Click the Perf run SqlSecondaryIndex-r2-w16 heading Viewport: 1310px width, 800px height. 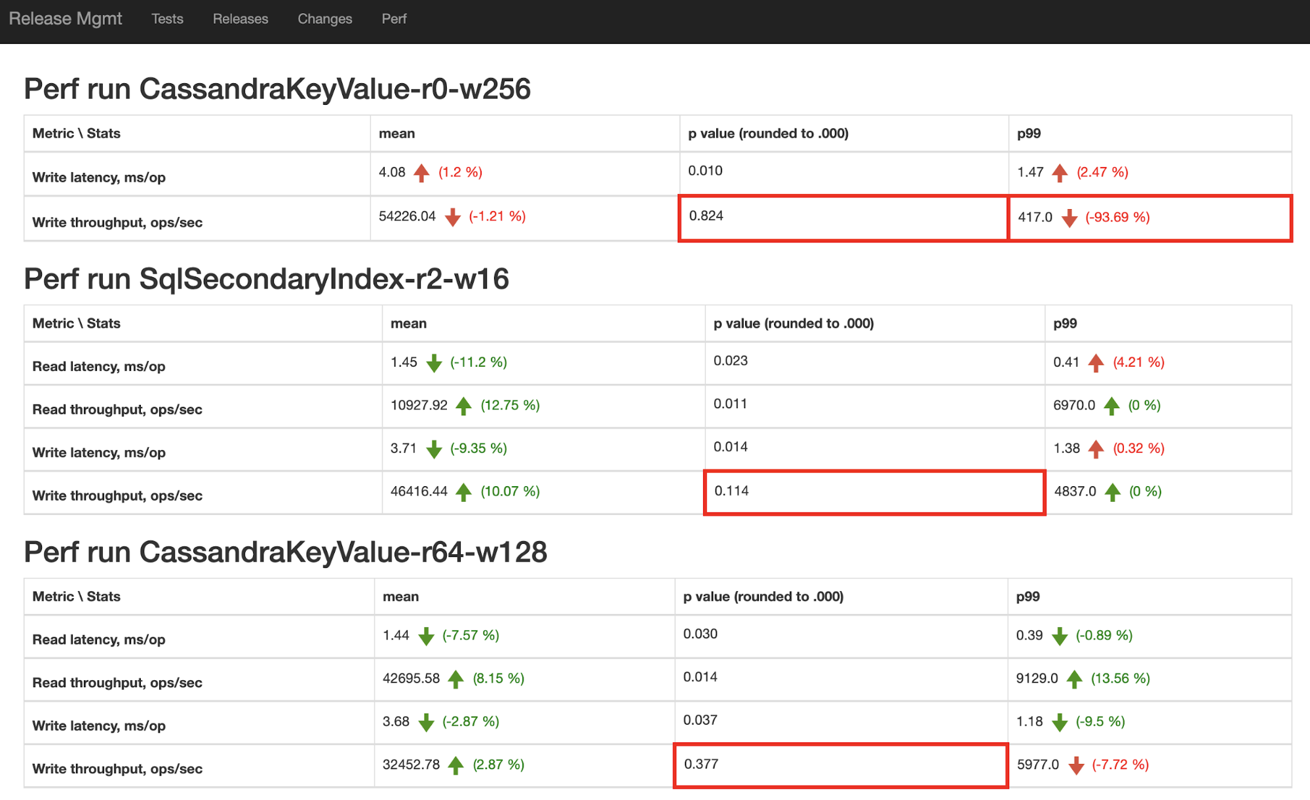click(266, 279)
